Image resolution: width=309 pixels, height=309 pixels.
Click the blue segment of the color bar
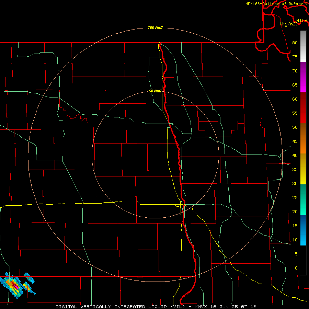(303, 230)
